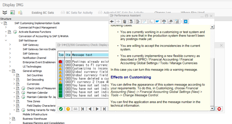Expand the Notification Channel node
This screenshot has width=232, height=124.
(10, 58)
